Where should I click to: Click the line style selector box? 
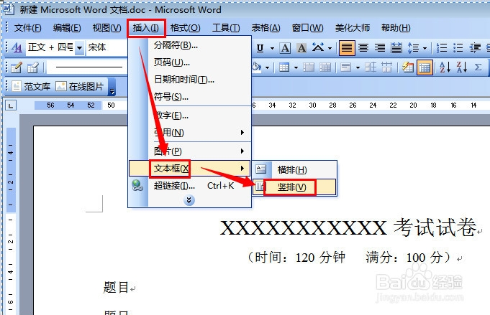pos(87,67)
